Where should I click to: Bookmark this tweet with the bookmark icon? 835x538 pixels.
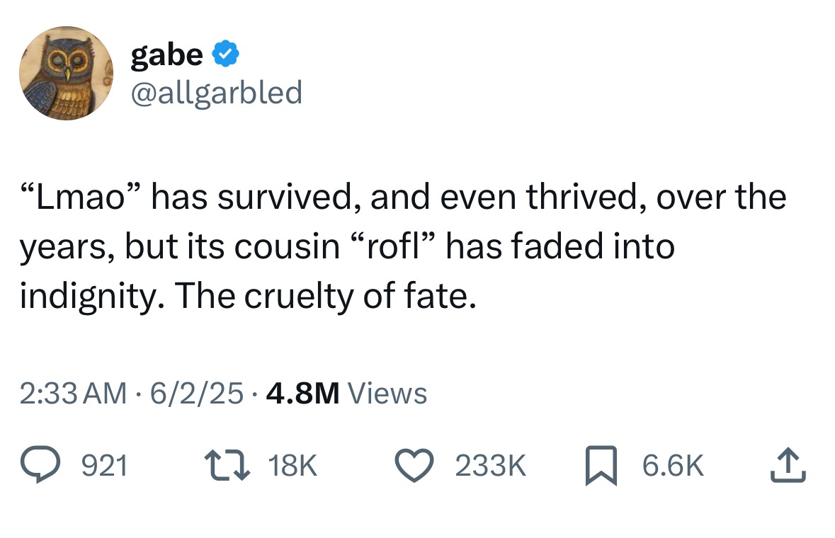point(602,466)
